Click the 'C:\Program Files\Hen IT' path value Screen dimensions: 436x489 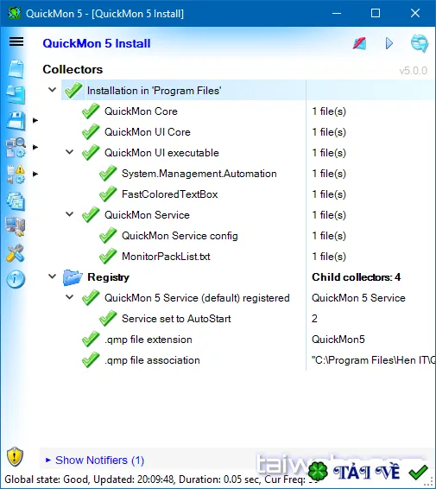click(374, 360)
